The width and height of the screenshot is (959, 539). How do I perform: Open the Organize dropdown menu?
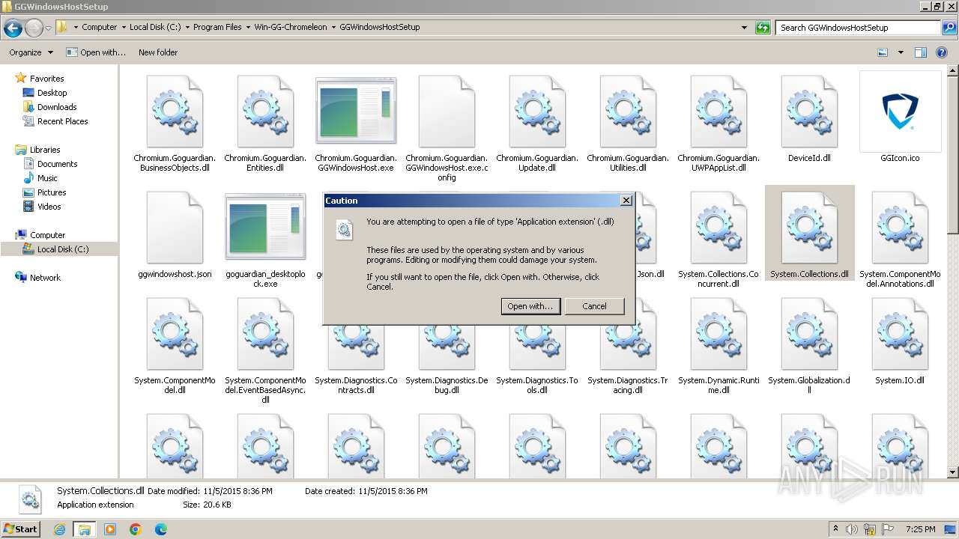[31, 52]
